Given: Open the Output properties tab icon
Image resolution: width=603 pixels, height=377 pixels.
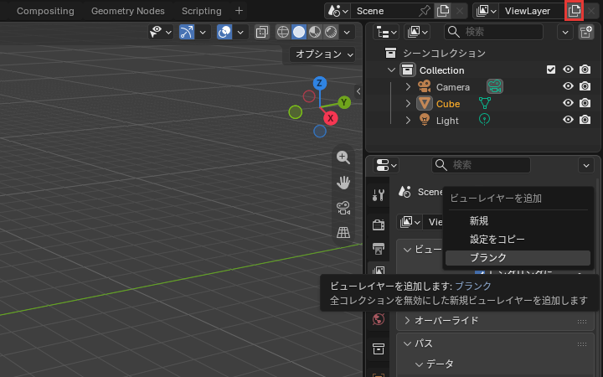Looking at the screenshot, I should pos(379,249).
